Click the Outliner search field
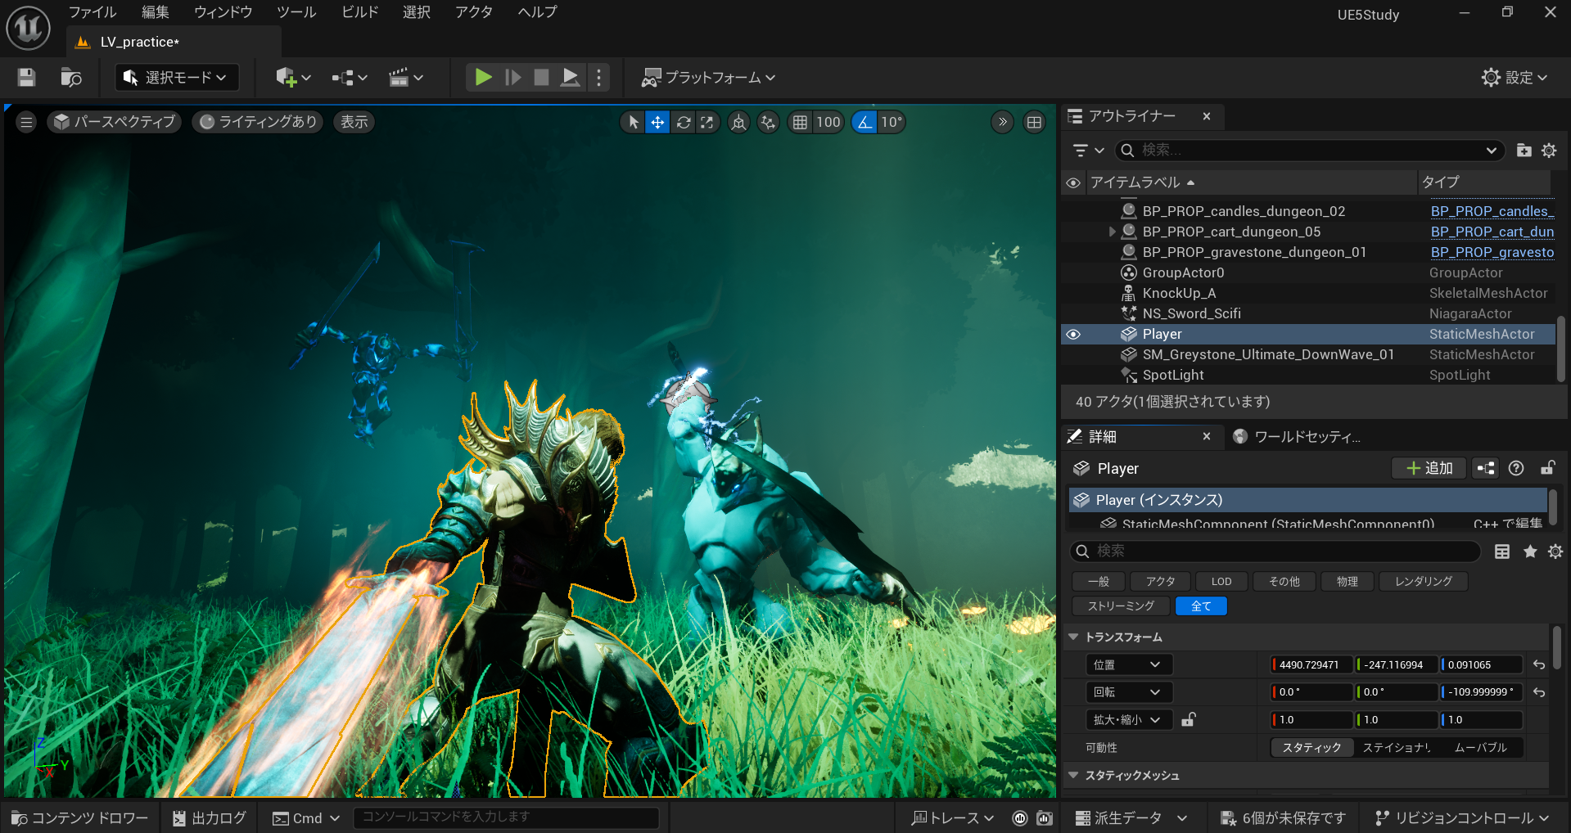The height and width of the screenshot is (833, 1571). (x=1308, y=151)
